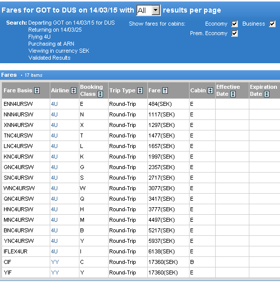This screenshot has height=284, width=280.
Task: Open 4U airline link for ENN4URSW
Action: pyautogui.click(x=54, y=104)
